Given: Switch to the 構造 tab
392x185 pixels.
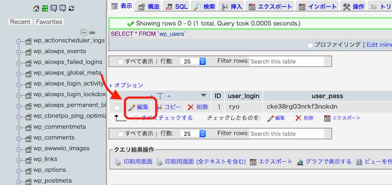Looking at the screenshot, I should (149, 6).
